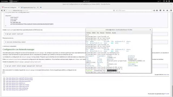Click the terminal window scrollbar
Image resolution: width=173 pixels, height=97 pixels.
(151, 60)
